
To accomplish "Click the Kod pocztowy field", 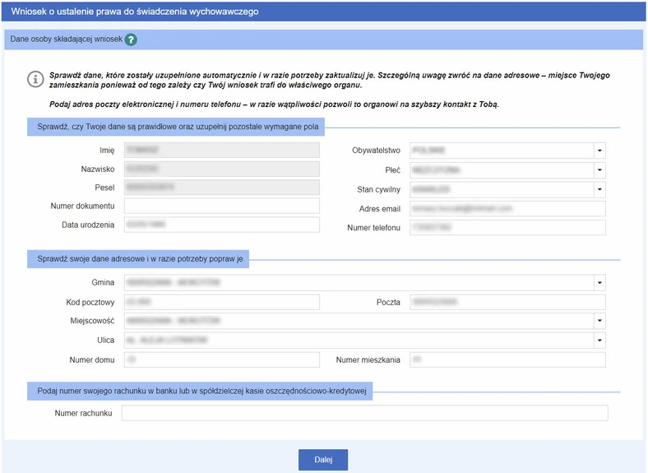I will point(221,302).
